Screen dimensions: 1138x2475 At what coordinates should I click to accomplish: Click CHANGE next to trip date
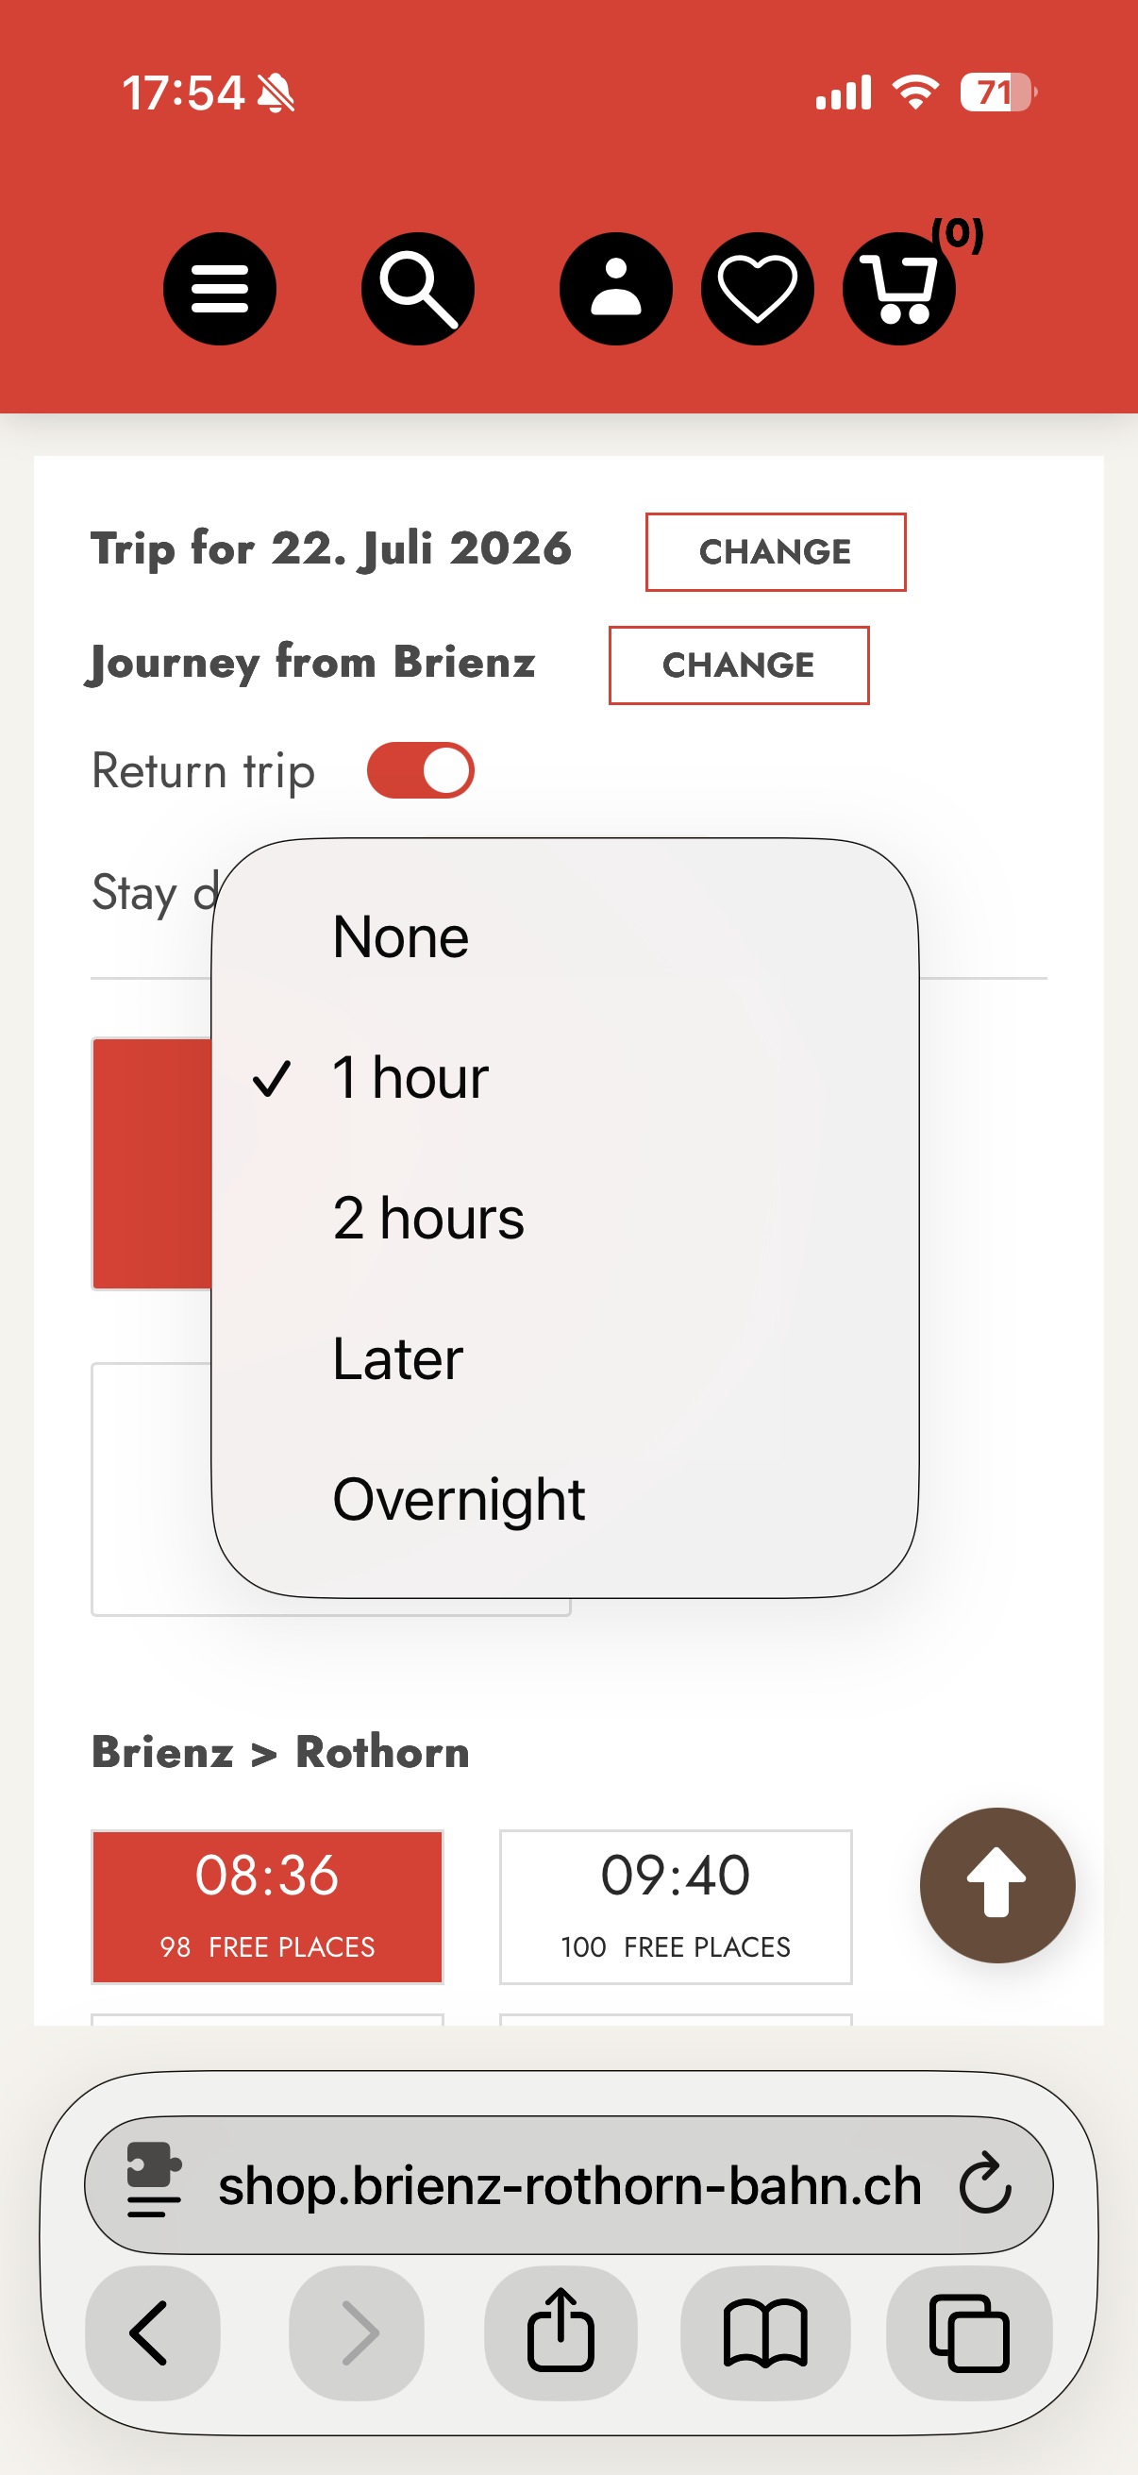[x=775, y=551]
